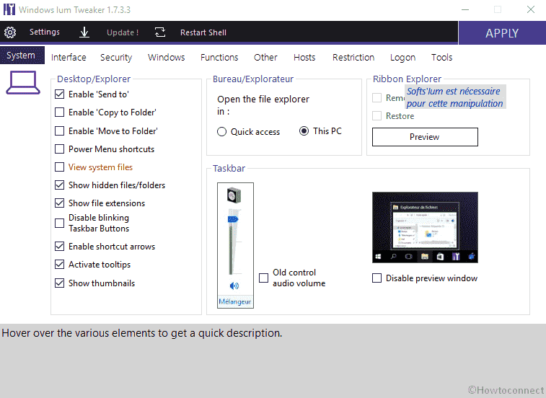Click the Mélangeur link under volume
The width and height of the screenshot is (546, 398).
(234, 301)
